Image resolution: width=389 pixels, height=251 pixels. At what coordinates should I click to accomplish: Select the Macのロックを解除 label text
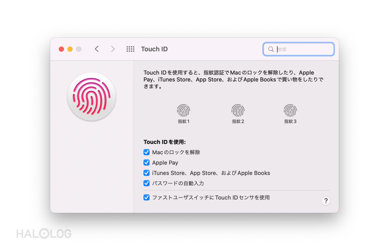point(176,152)
